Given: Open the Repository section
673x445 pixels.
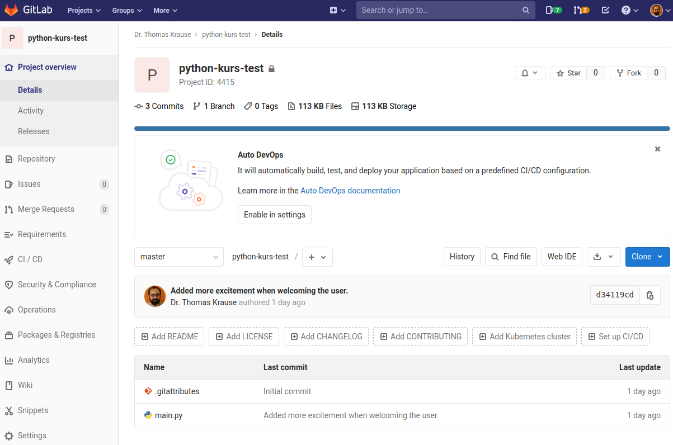Looking at the screenshot, I should click(59, 159).
